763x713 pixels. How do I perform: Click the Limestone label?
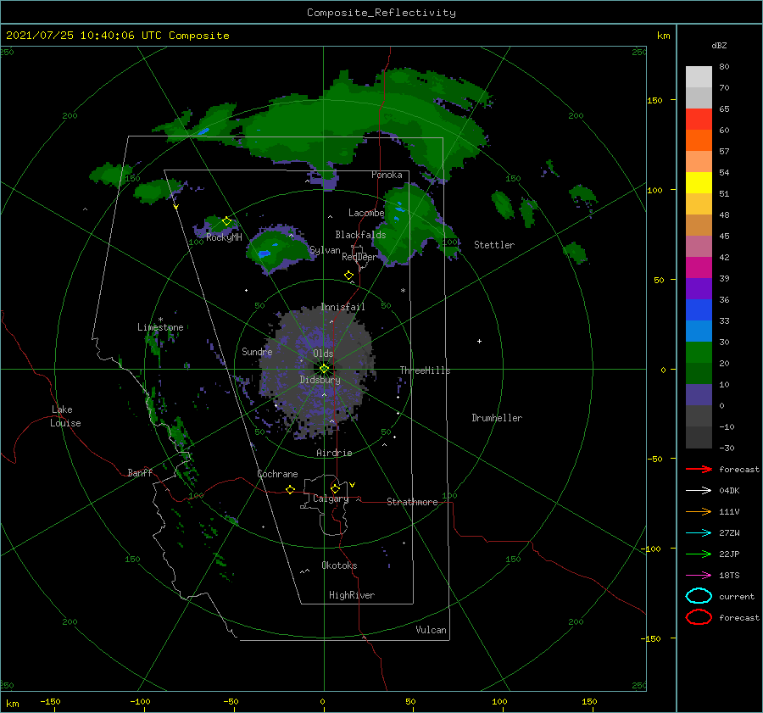(160, 327)
